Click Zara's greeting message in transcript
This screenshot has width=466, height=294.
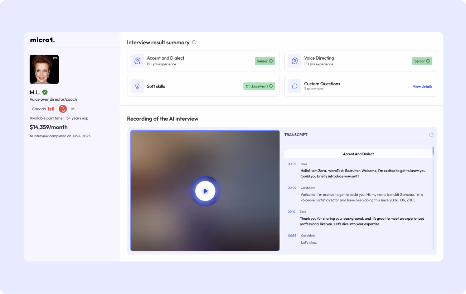coord(363,174)
